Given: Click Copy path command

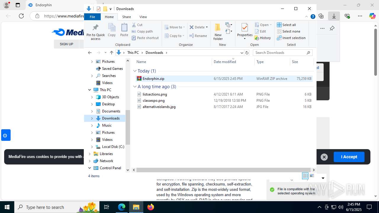Looking at the screenshot, I should (x=142, y=31).
